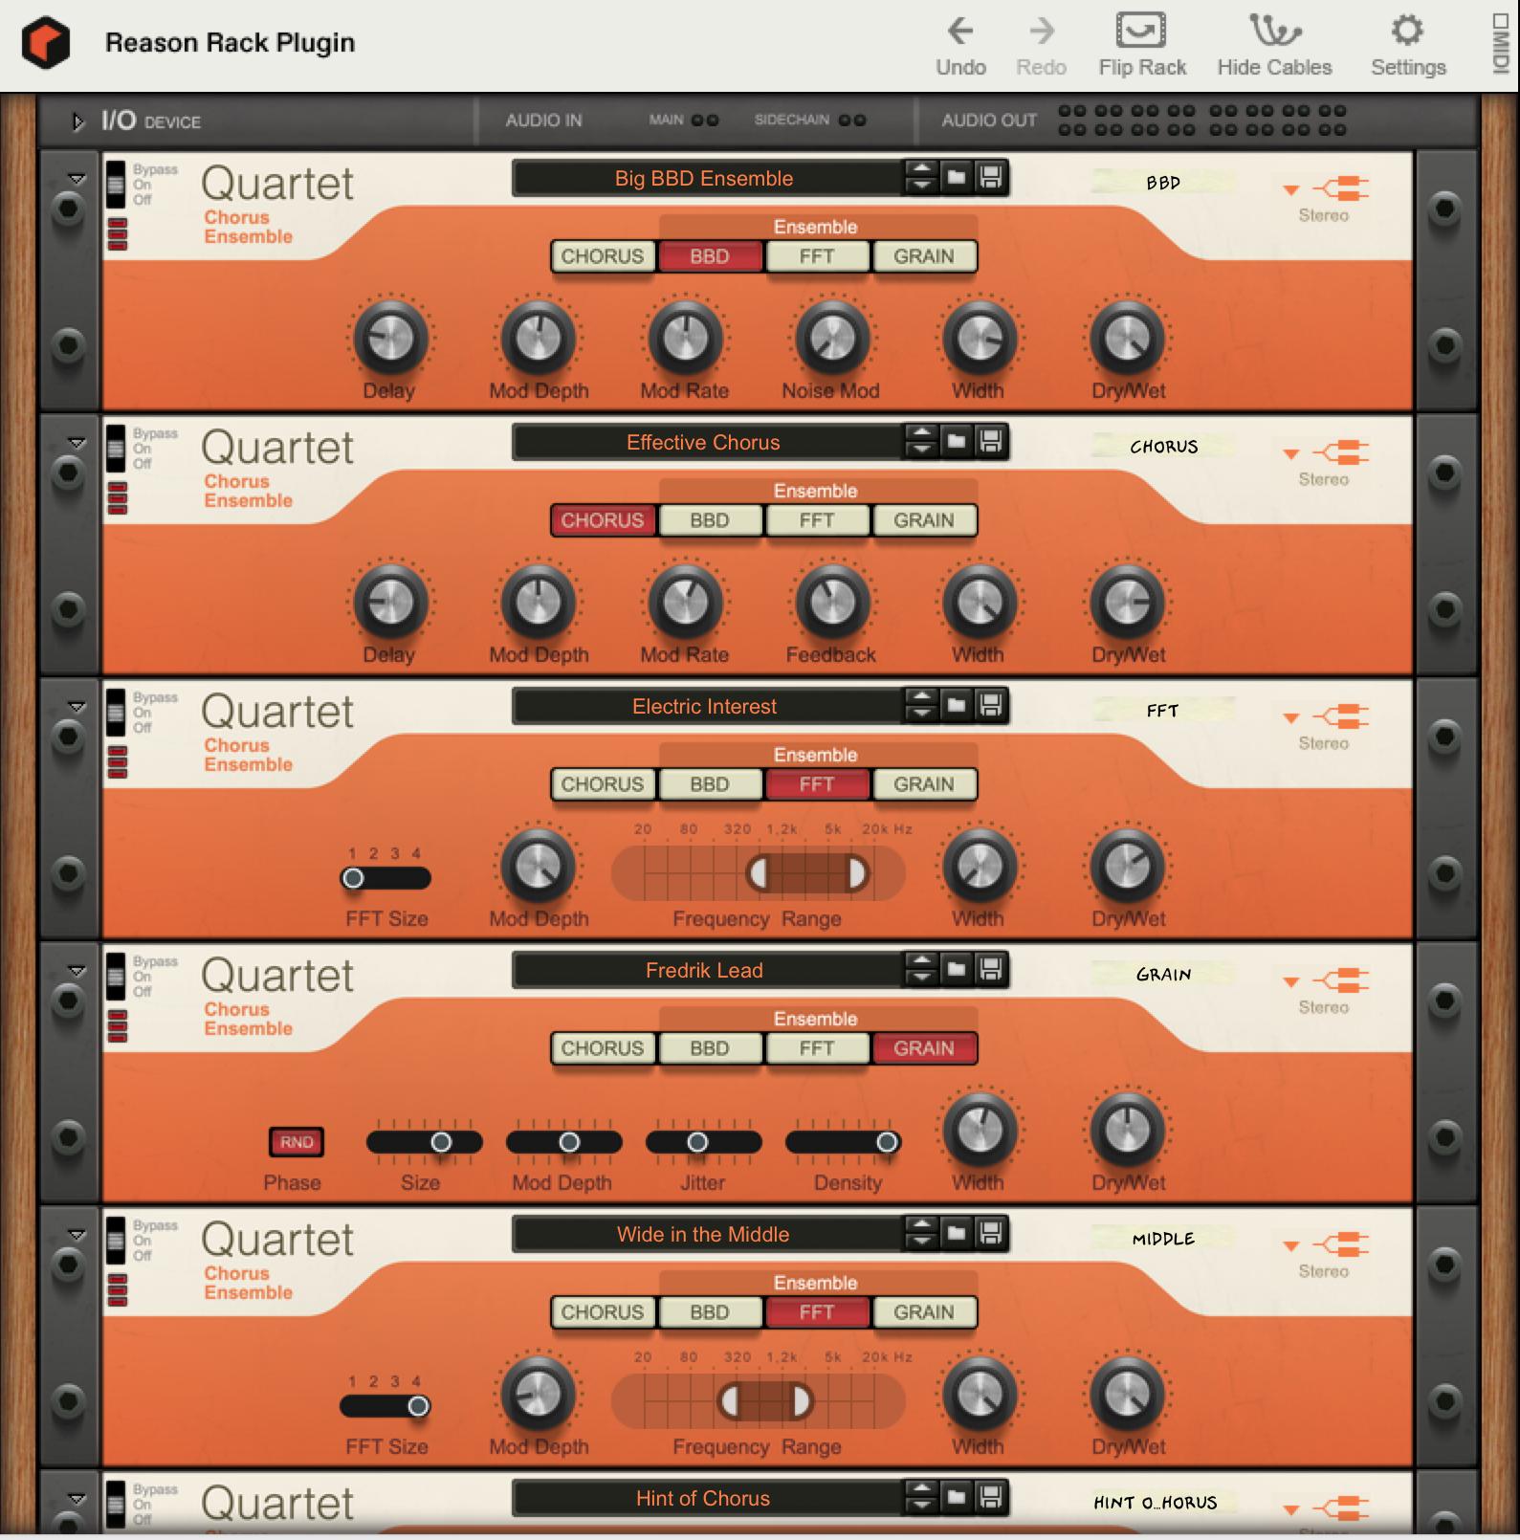Collapse the Electric Interest device
Viewport: 1520px width, 1540px height.
(x=77, y=707)
